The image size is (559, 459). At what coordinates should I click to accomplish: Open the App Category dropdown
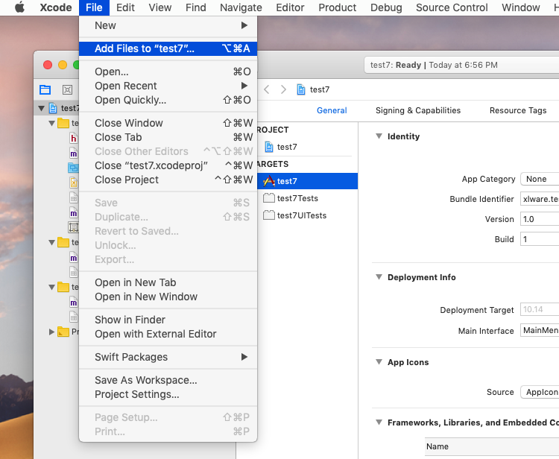coord(540,179)
